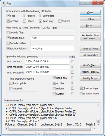
Task: Minimize the Filo window
Action: point(82,3)
